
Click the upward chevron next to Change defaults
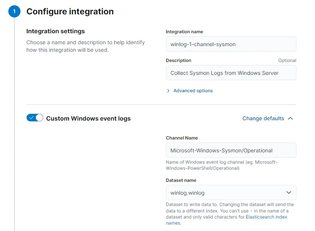coord(290,118)
